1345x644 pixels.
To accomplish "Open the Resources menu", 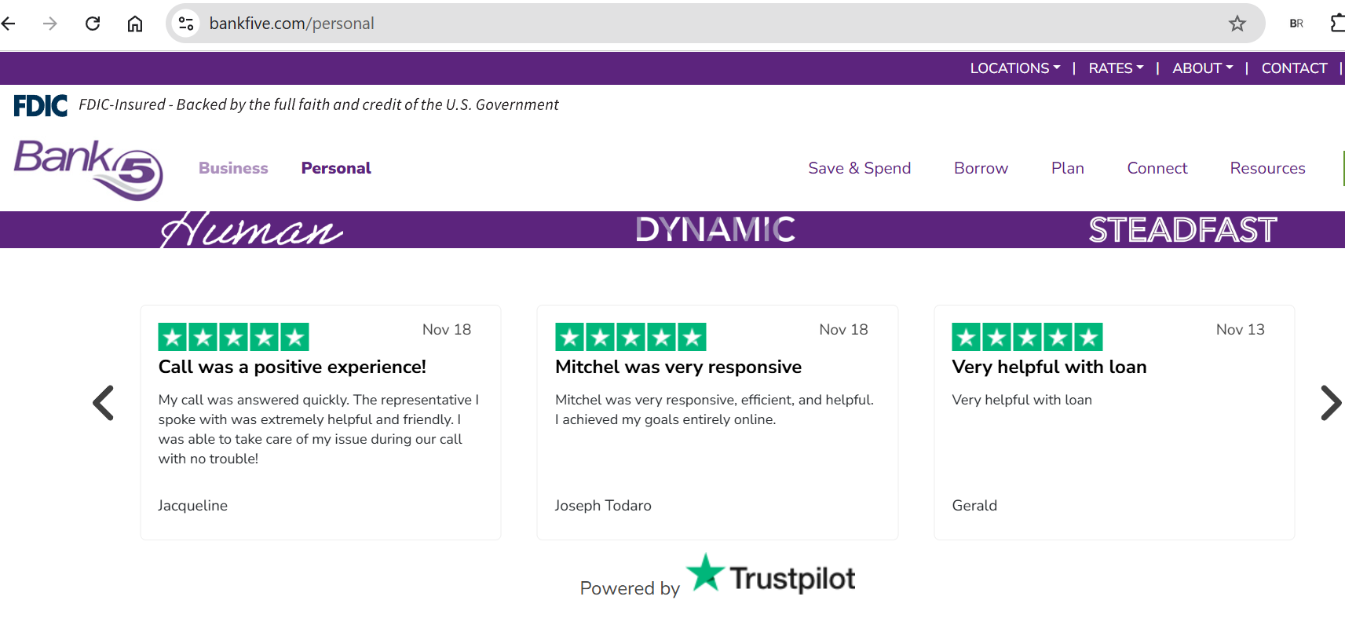I will point(1267,168).
